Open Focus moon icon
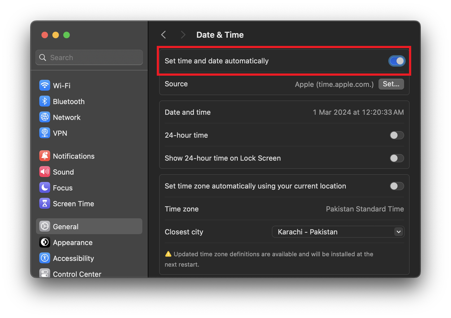Image resolution: width=451 pixels, height=318 pixels. (x=45, y=188)
